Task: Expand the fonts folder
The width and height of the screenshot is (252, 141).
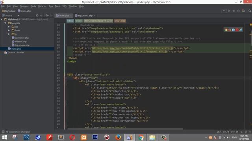Action: pos(9,31)
